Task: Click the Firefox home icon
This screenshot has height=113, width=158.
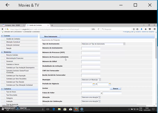Action: [x=146, y=29]
